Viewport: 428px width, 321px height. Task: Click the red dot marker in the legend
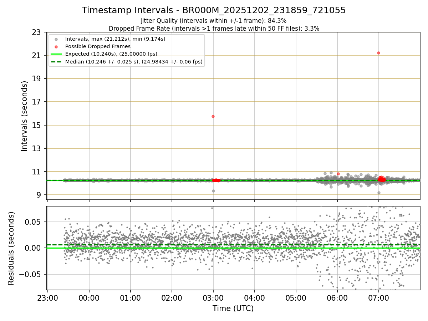coord(56,46)
